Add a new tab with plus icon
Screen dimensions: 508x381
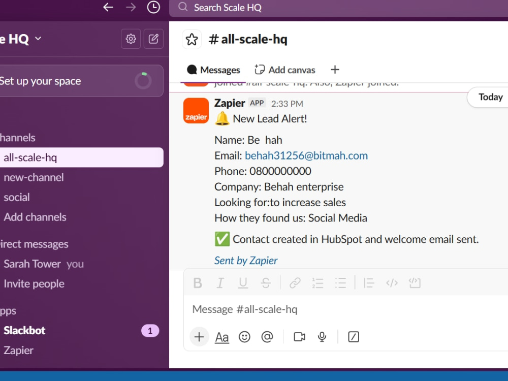point(335,70)
